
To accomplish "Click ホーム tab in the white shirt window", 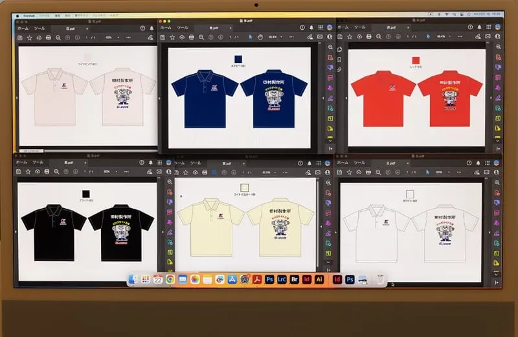I will point(343,163).
